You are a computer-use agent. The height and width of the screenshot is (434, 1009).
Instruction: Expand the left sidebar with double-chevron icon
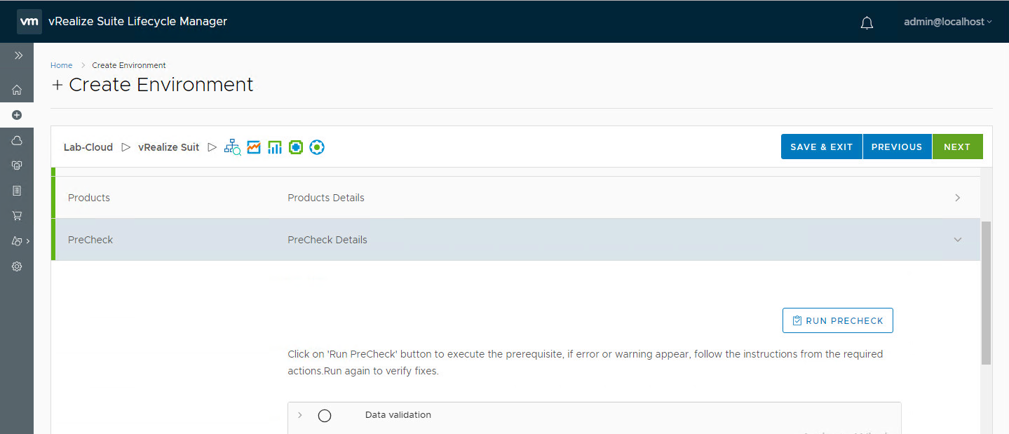point(18,55)
